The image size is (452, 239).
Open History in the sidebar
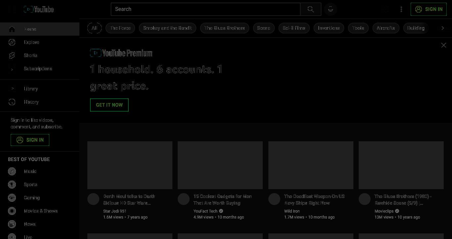click(40, 102)
